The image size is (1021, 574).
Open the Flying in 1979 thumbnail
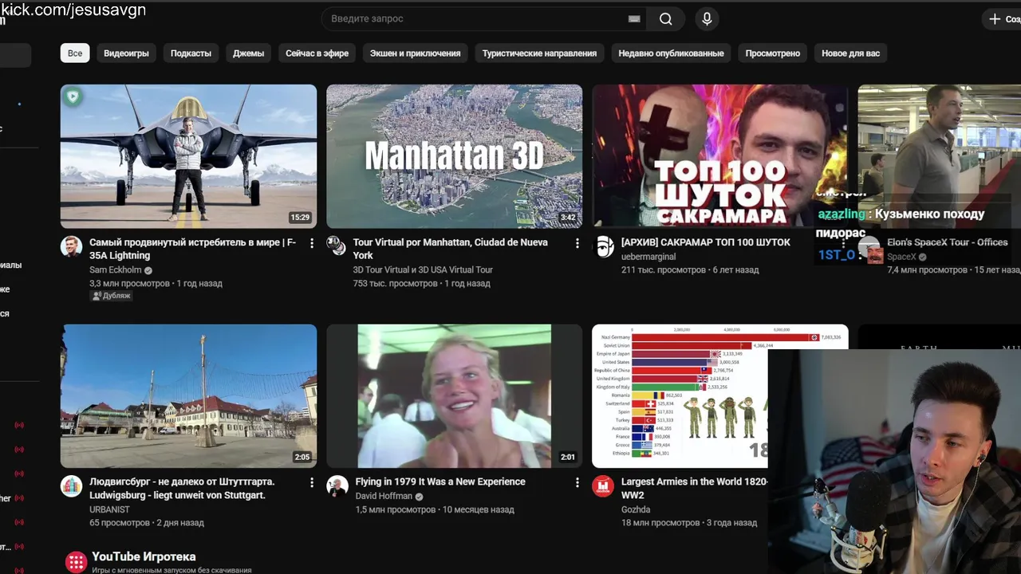(454, 395)
